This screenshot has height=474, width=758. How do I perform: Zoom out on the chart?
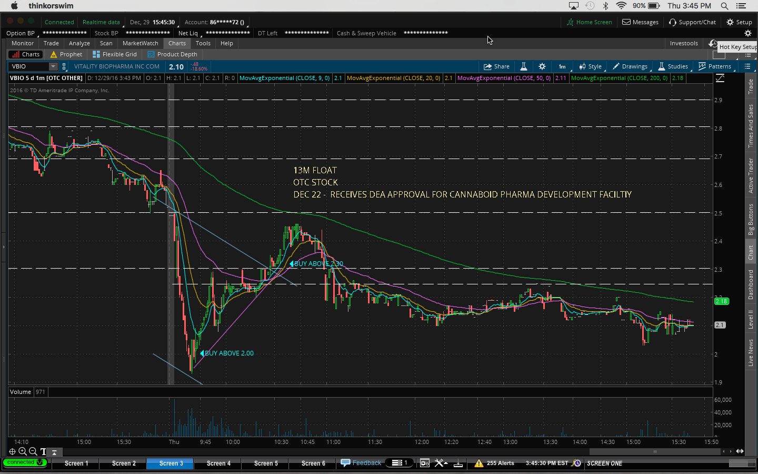pyautogui.click(x=33, y=451)
